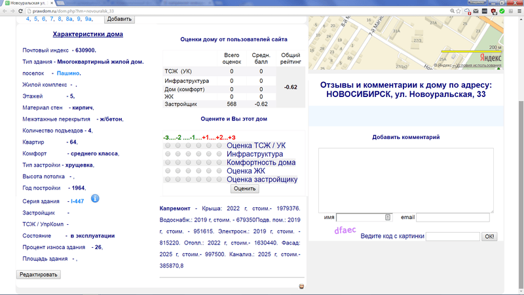Click the blue info icon beside series I-447

tap(95, 198)
